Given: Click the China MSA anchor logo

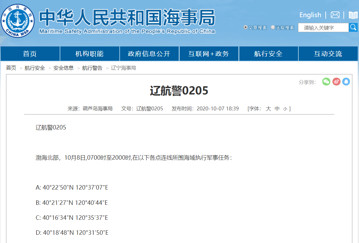Looking at the screenshot, I should click(17, 20).
